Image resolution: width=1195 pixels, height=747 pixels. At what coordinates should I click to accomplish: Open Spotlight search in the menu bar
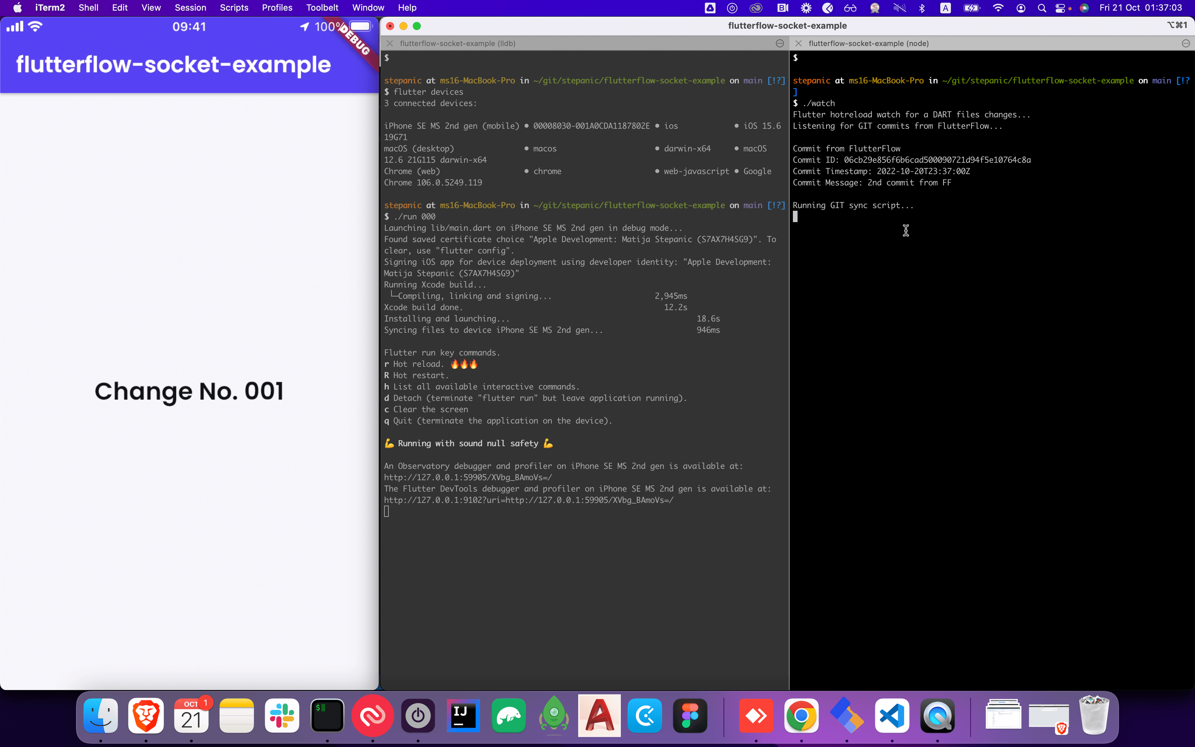(1041, 8)
